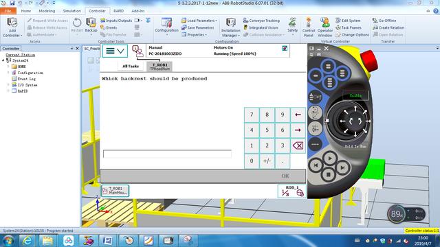Open the operator window icon on FlexPendant
Viewport: 440px width, 247px height.
tap(137, 51)
